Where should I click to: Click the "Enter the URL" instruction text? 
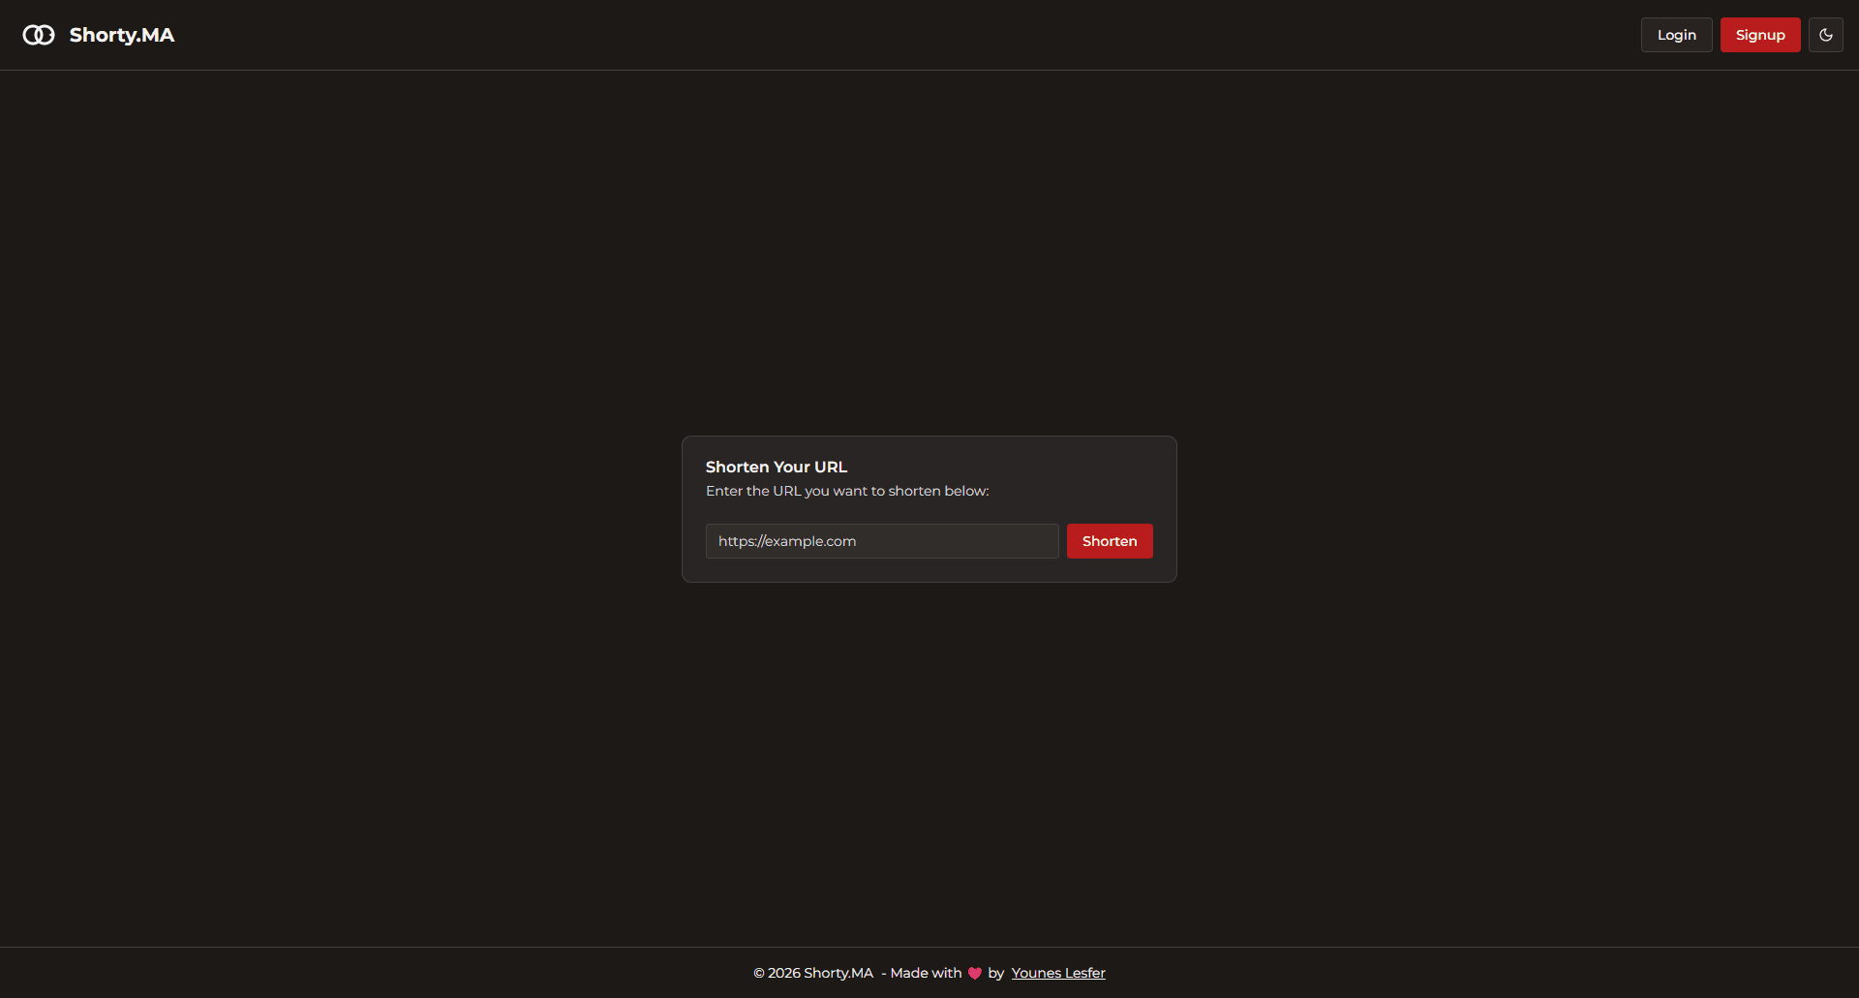click(x=846, y=491)
